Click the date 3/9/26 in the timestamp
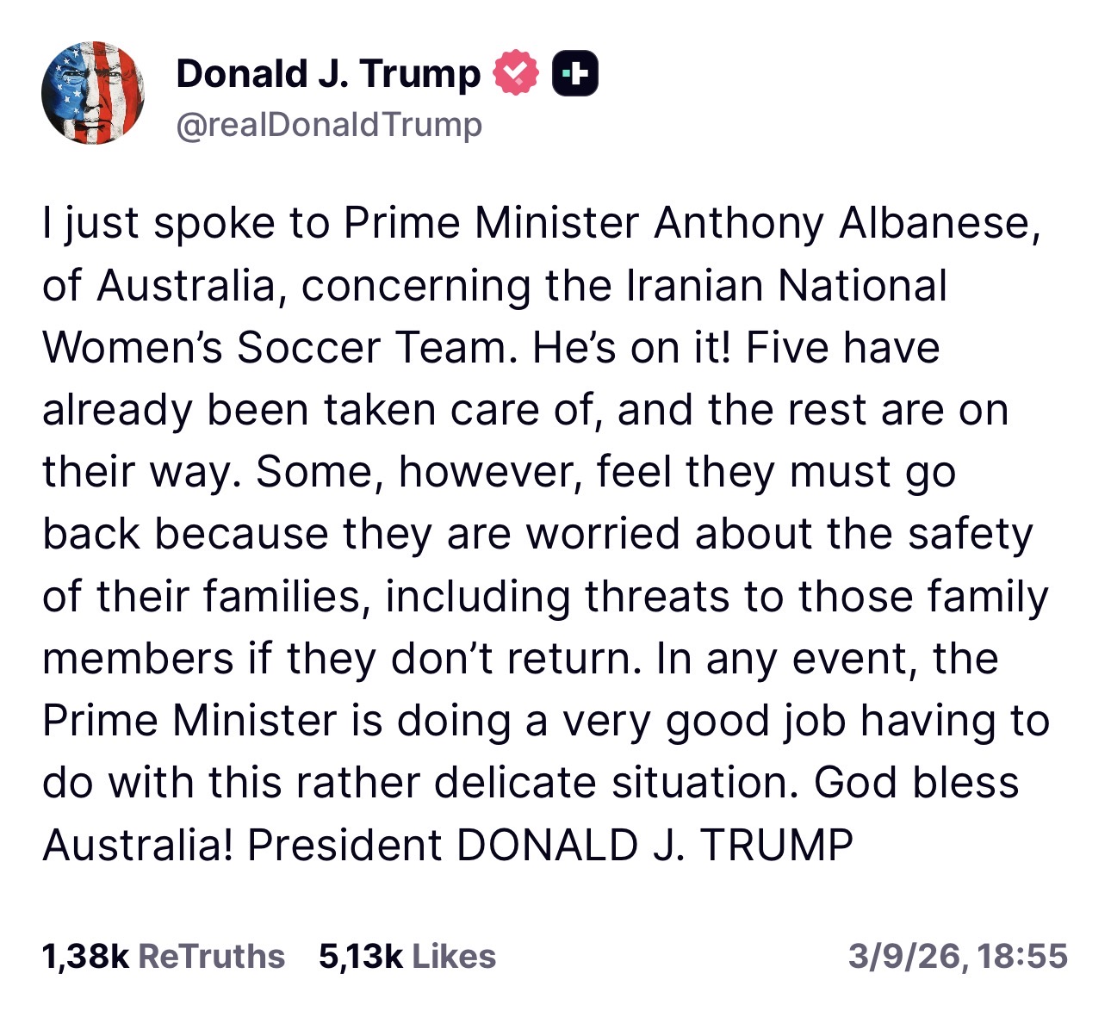The width and height of the screenshot is (1111, 1017). coord(904,956)
